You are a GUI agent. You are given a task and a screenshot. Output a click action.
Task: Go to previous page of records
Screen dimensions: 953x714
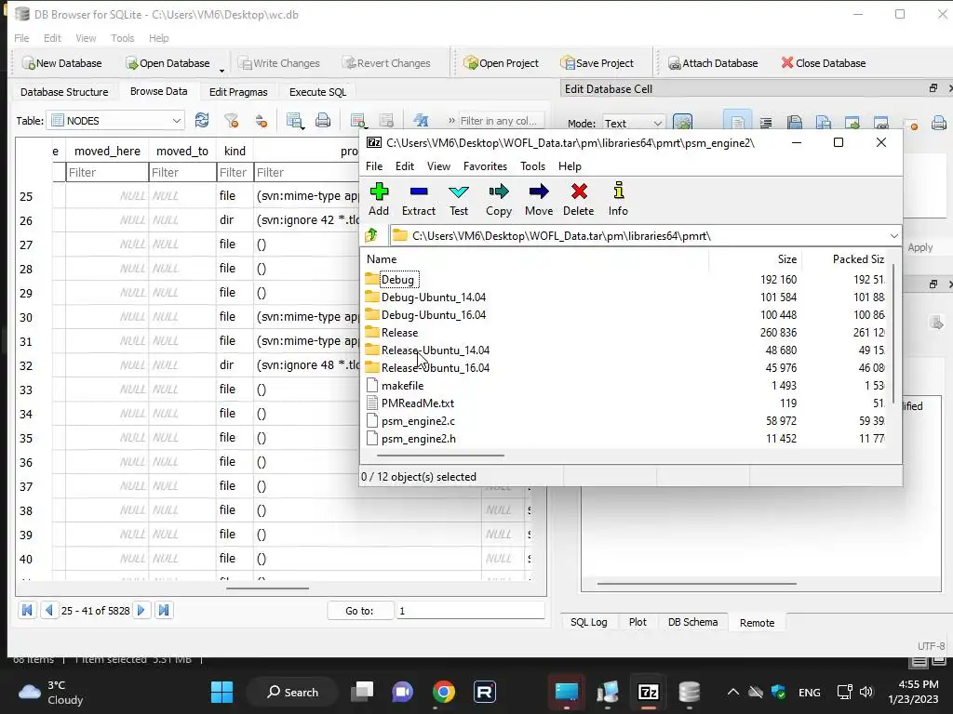point(49,610)
